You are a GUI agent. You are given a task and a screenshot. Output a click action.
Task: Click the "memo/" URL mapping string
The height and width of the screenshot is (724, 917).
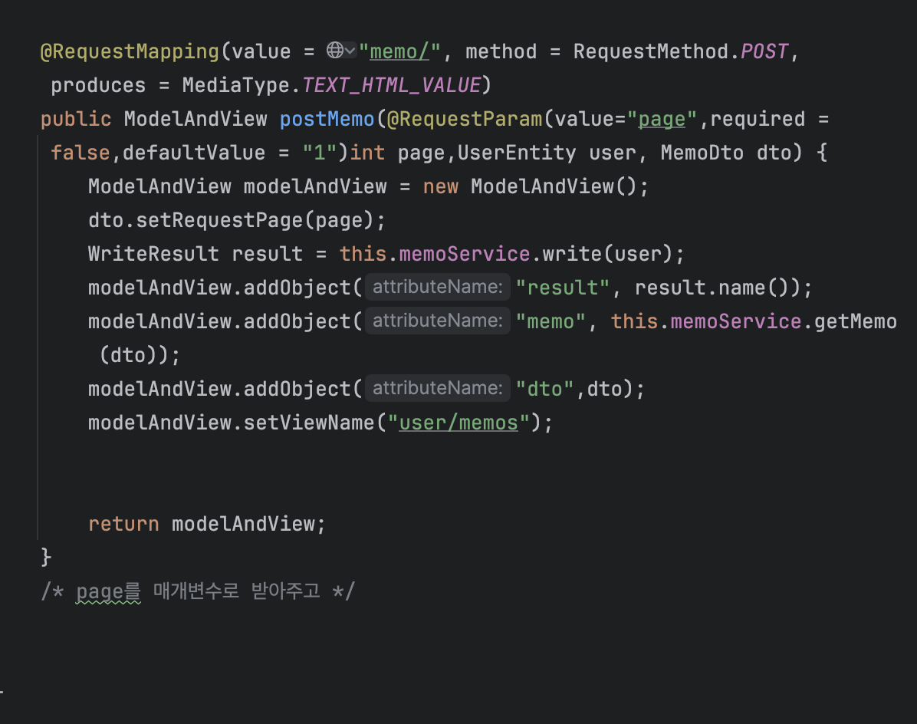pos(399,51)
